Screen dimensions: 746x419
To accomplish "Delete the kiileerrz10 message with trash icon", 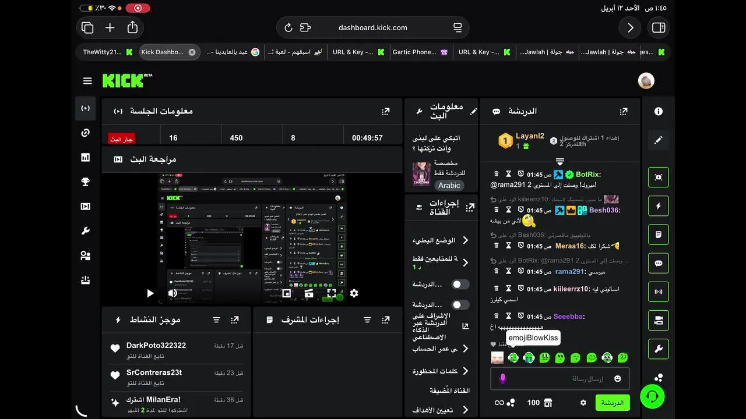I will coord(496,289).
